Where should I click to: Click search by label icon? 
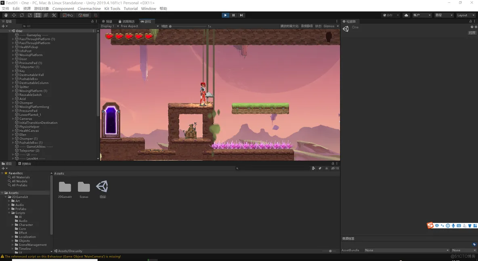[320, 168]
